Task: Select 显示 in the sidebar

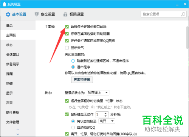Action: pos(18,93)
